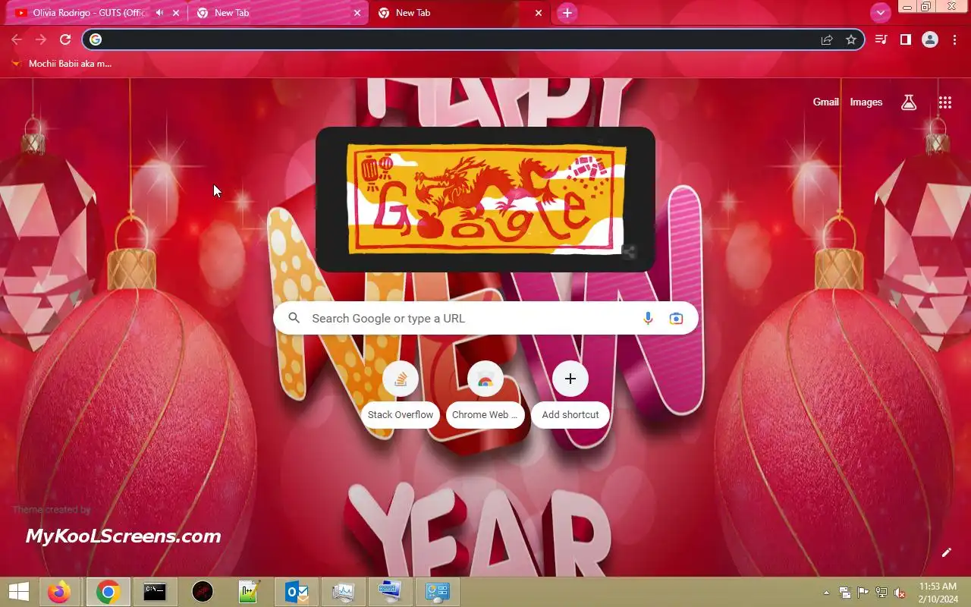971x607 pixels.
Task: Open the Google apps grid
Action: click(x=944, y=102)
